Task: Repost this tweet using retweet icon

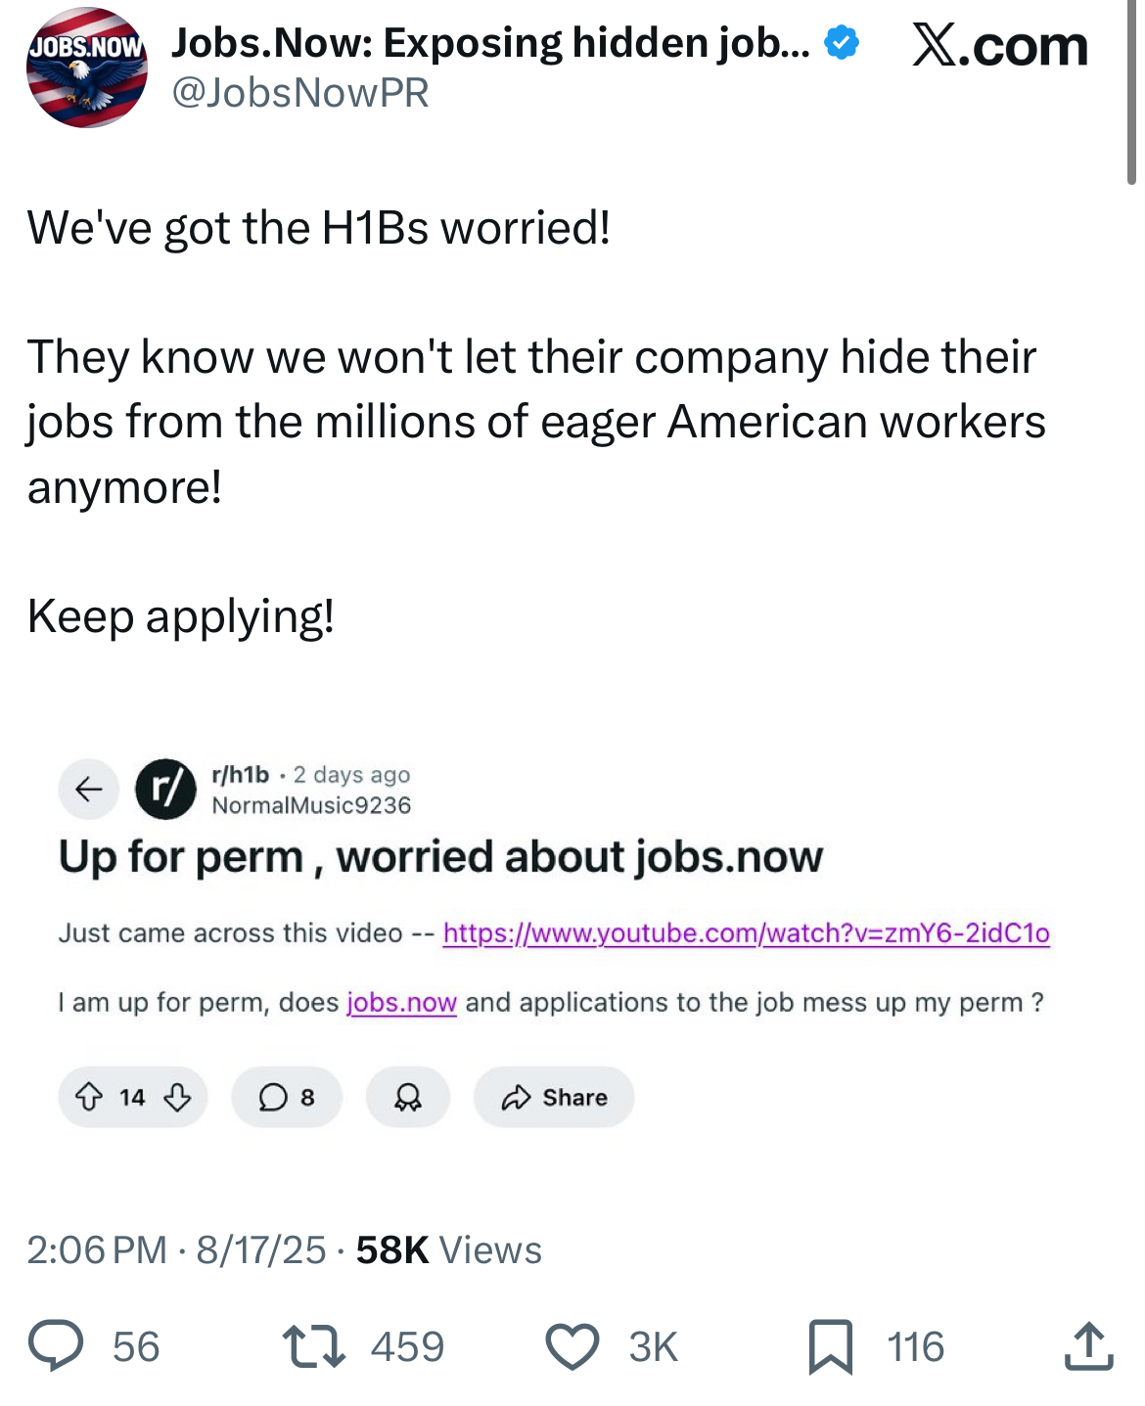Action: 313,1345
